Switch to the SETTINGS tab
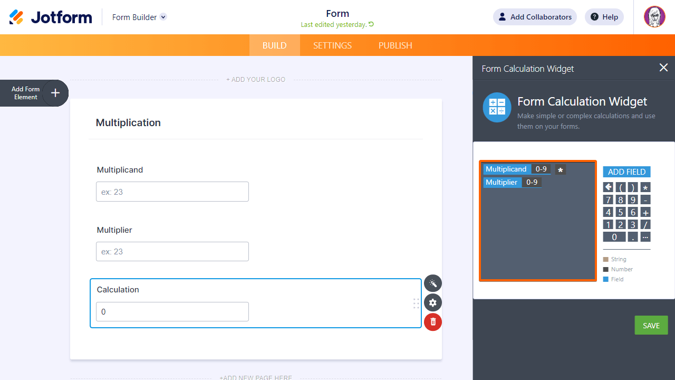 [x=332, y=45]
